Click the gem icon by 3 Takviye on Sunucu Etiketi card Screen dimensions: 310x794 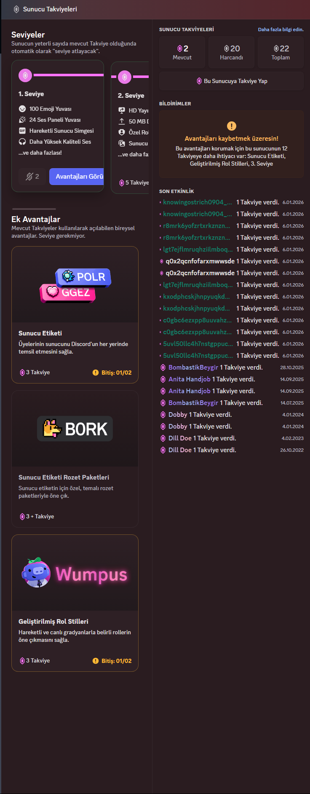coord(22,373)
